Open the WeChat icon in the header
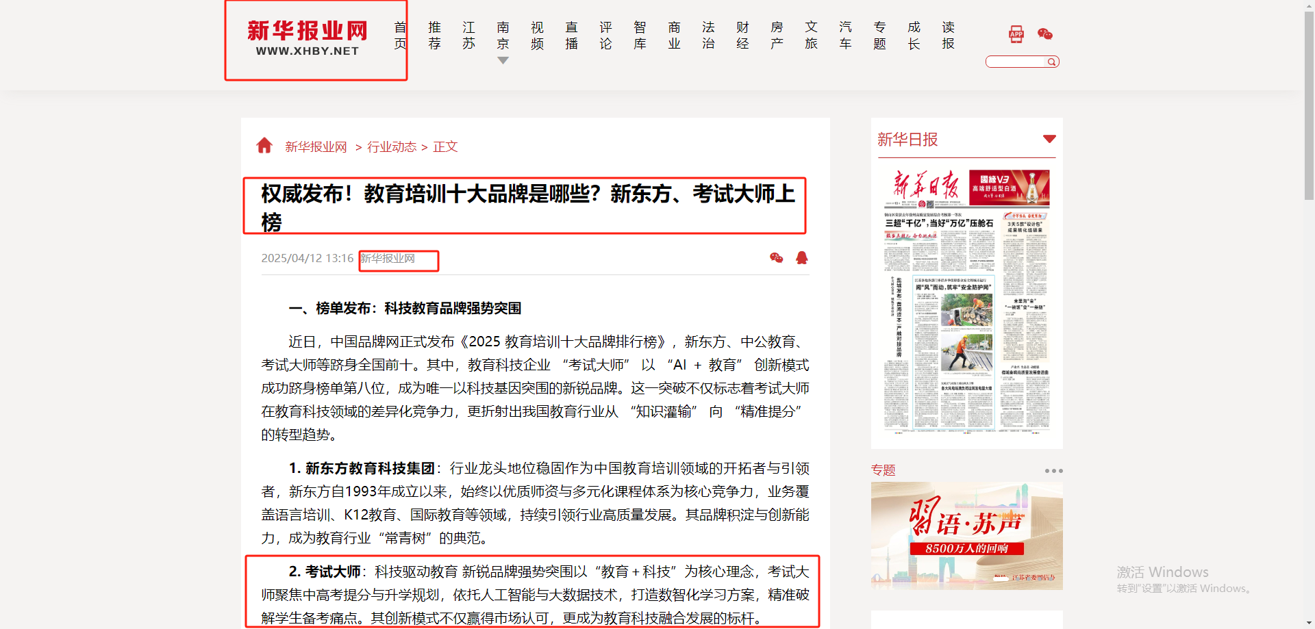The width and height of the screenshot is (1315, 629). (1044, 34)
